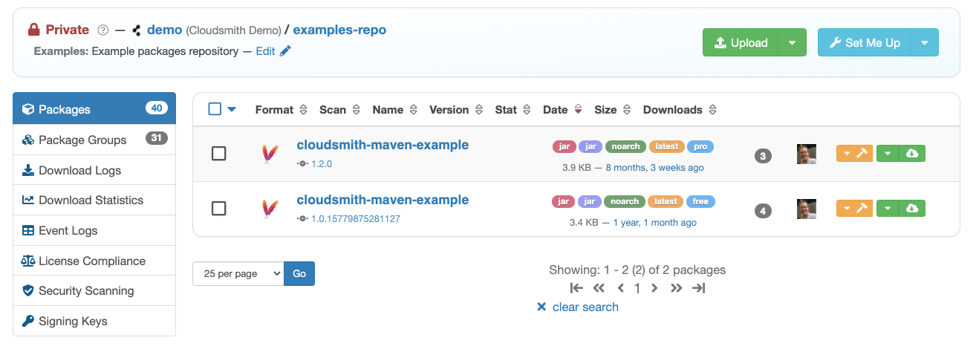Go to next page arrow
Screen dimensions: 976x349
click(x=654, y=288)
